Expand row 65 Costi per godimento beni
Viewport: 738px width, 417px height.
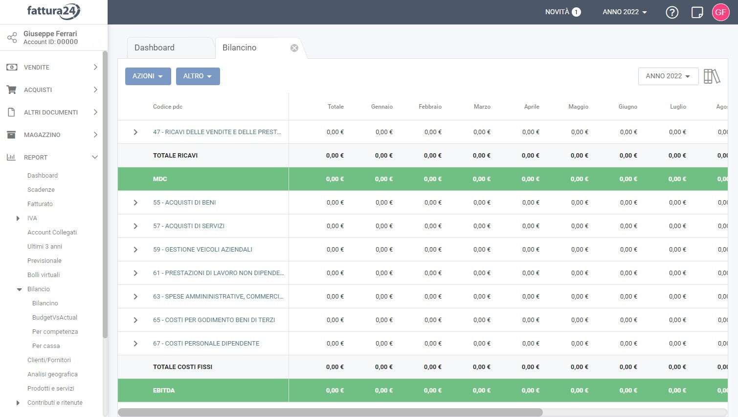click(x=135, y=320)
